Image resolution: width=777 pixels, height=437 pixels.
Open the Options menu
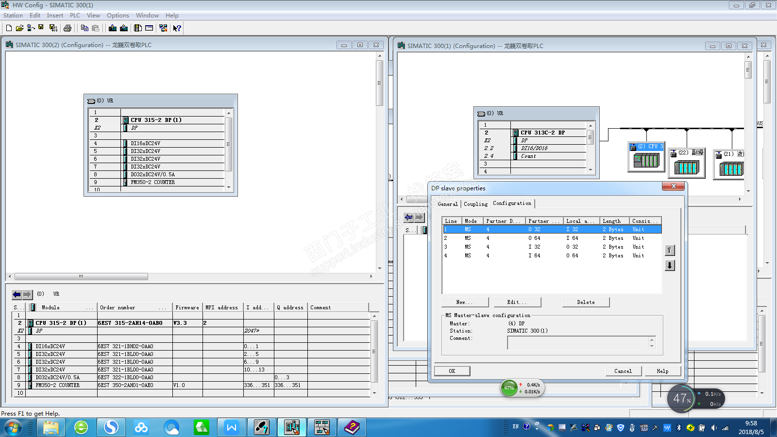click(x=118, y=16)
